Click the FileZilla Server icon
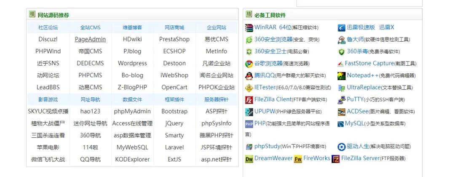455x177 pixels. pos(336,159)
